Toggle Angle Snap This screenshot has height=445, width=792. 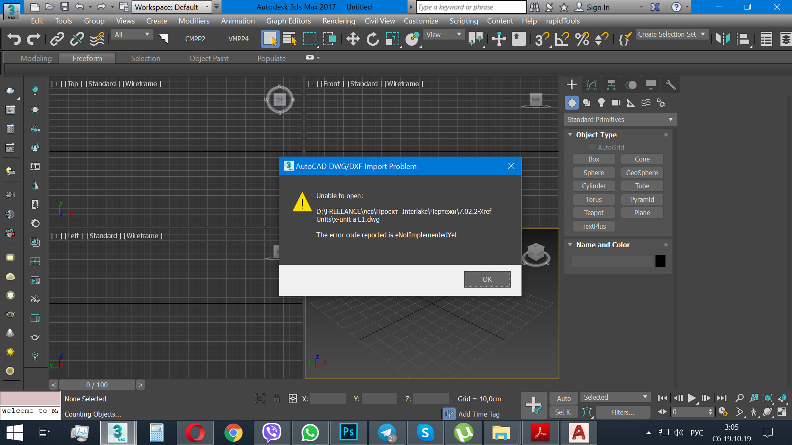click(x=562, y=39)
